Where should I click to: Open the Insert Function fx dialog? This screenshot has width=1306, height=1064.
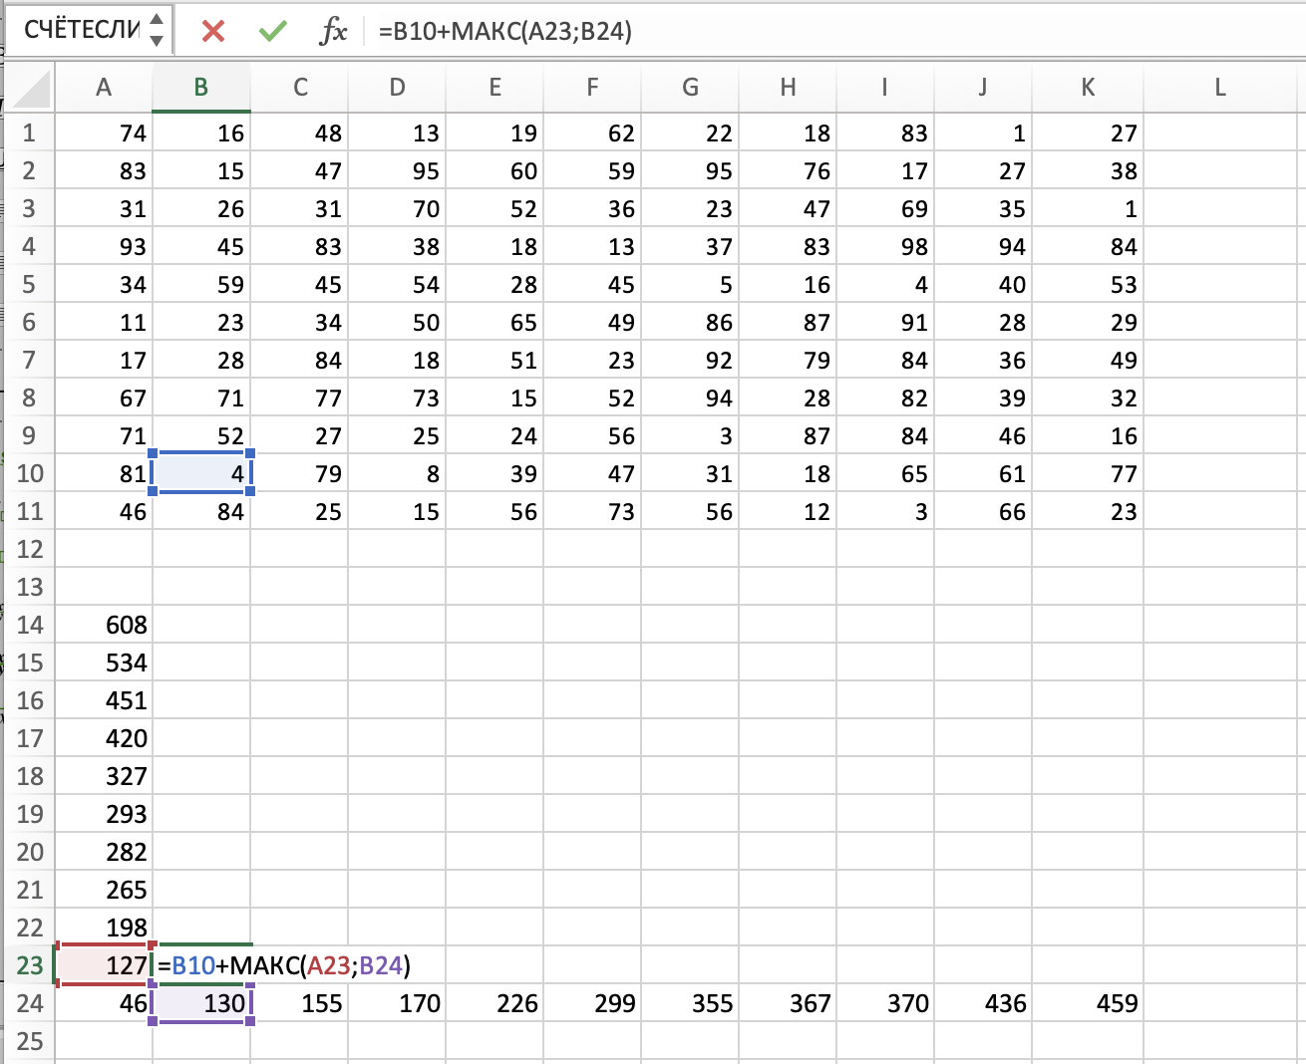[333, 31]
